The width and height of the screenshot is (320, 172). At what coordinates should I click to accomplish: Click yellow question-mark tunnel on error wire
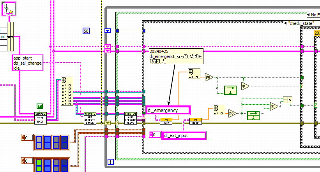117,123
